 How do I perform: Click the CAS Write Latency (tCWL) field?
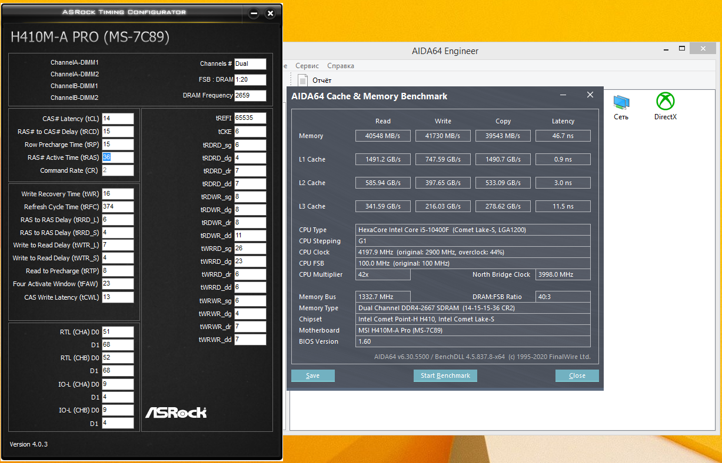point(118,297)
